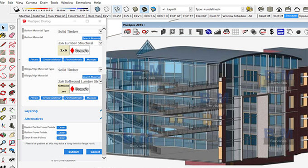This screenshot has height=168, width=308.
Task: Click Draw for Strut From Points
Action: tap(62, 138)
